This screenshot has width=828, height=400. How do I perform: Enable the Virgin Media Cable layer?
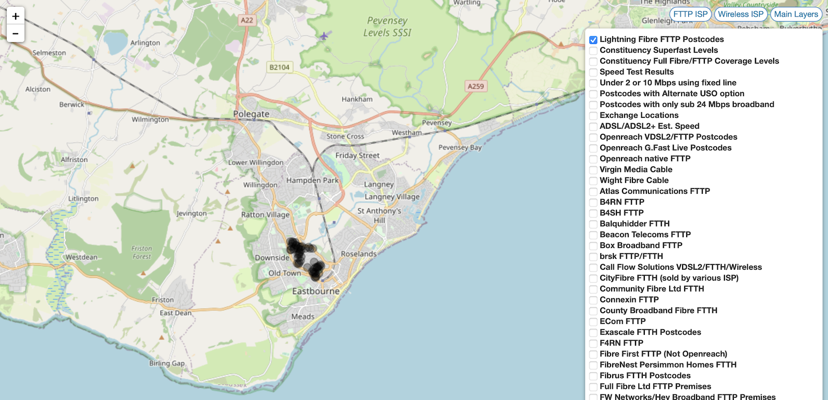(594, 170)
